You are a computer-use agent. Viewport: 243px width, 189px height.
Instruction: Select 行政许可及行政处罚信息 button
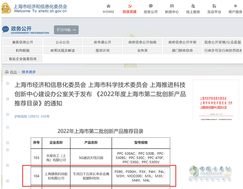tap(223, 50)
